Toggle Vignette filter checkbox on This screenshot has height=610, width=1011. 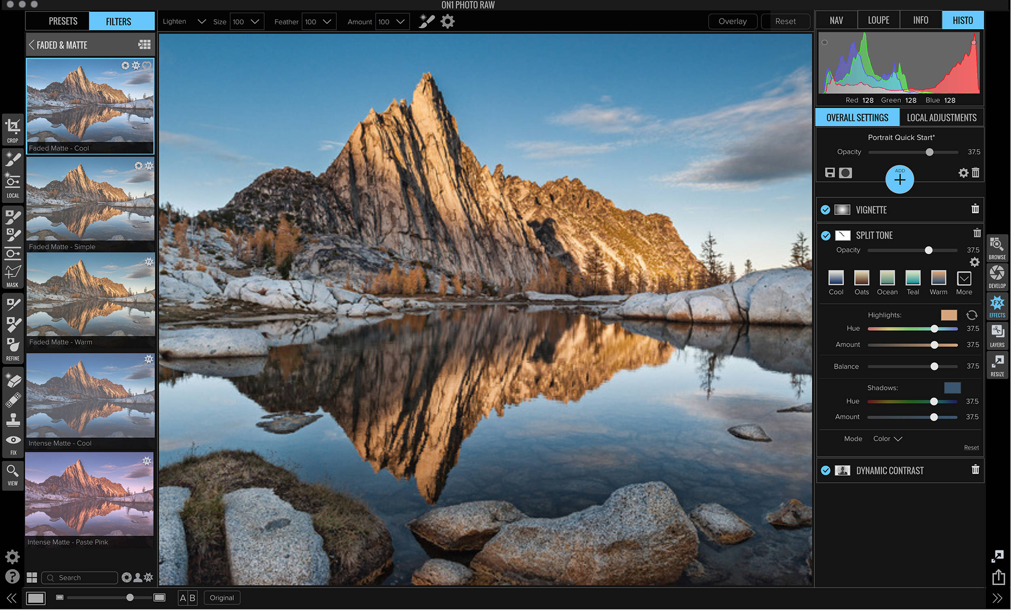[826, 210]
